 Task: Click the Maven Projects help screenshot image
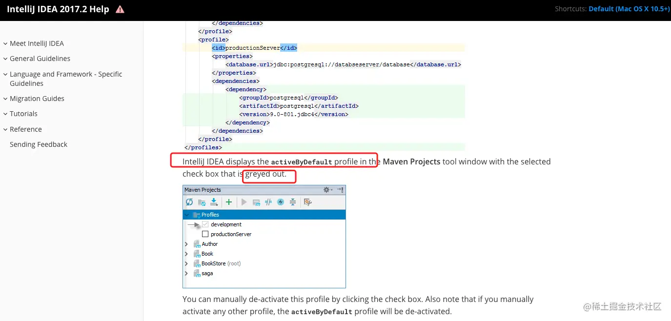tap(264, 237)
